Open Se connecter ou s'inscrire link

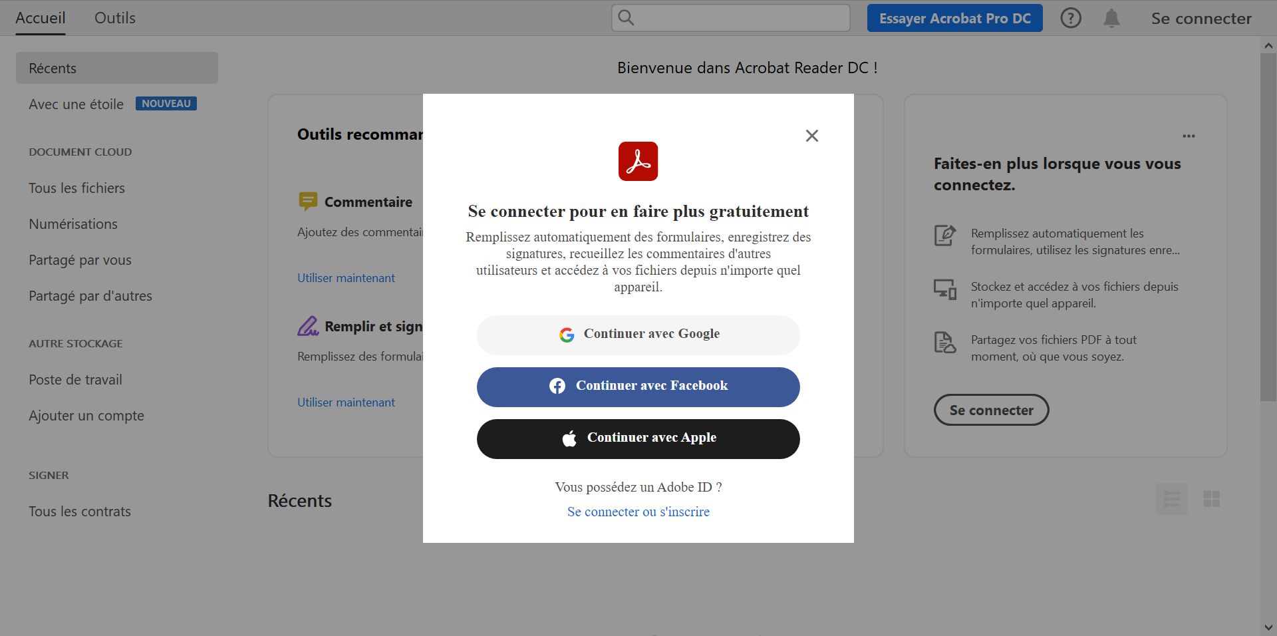point(638,512)
